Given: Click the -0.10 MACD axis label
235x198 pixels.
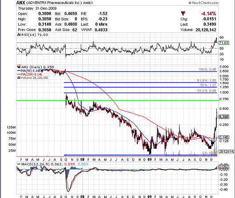Looking at the screenshot, I should tap(223, 175).
